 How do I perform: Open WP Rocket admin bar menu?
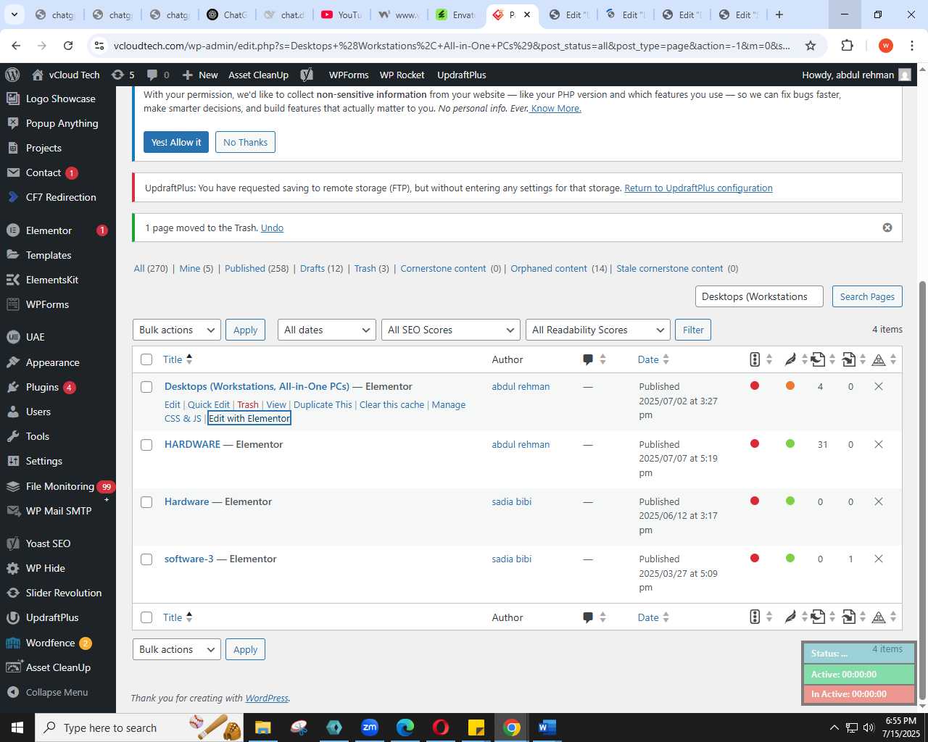click(402, 75)
